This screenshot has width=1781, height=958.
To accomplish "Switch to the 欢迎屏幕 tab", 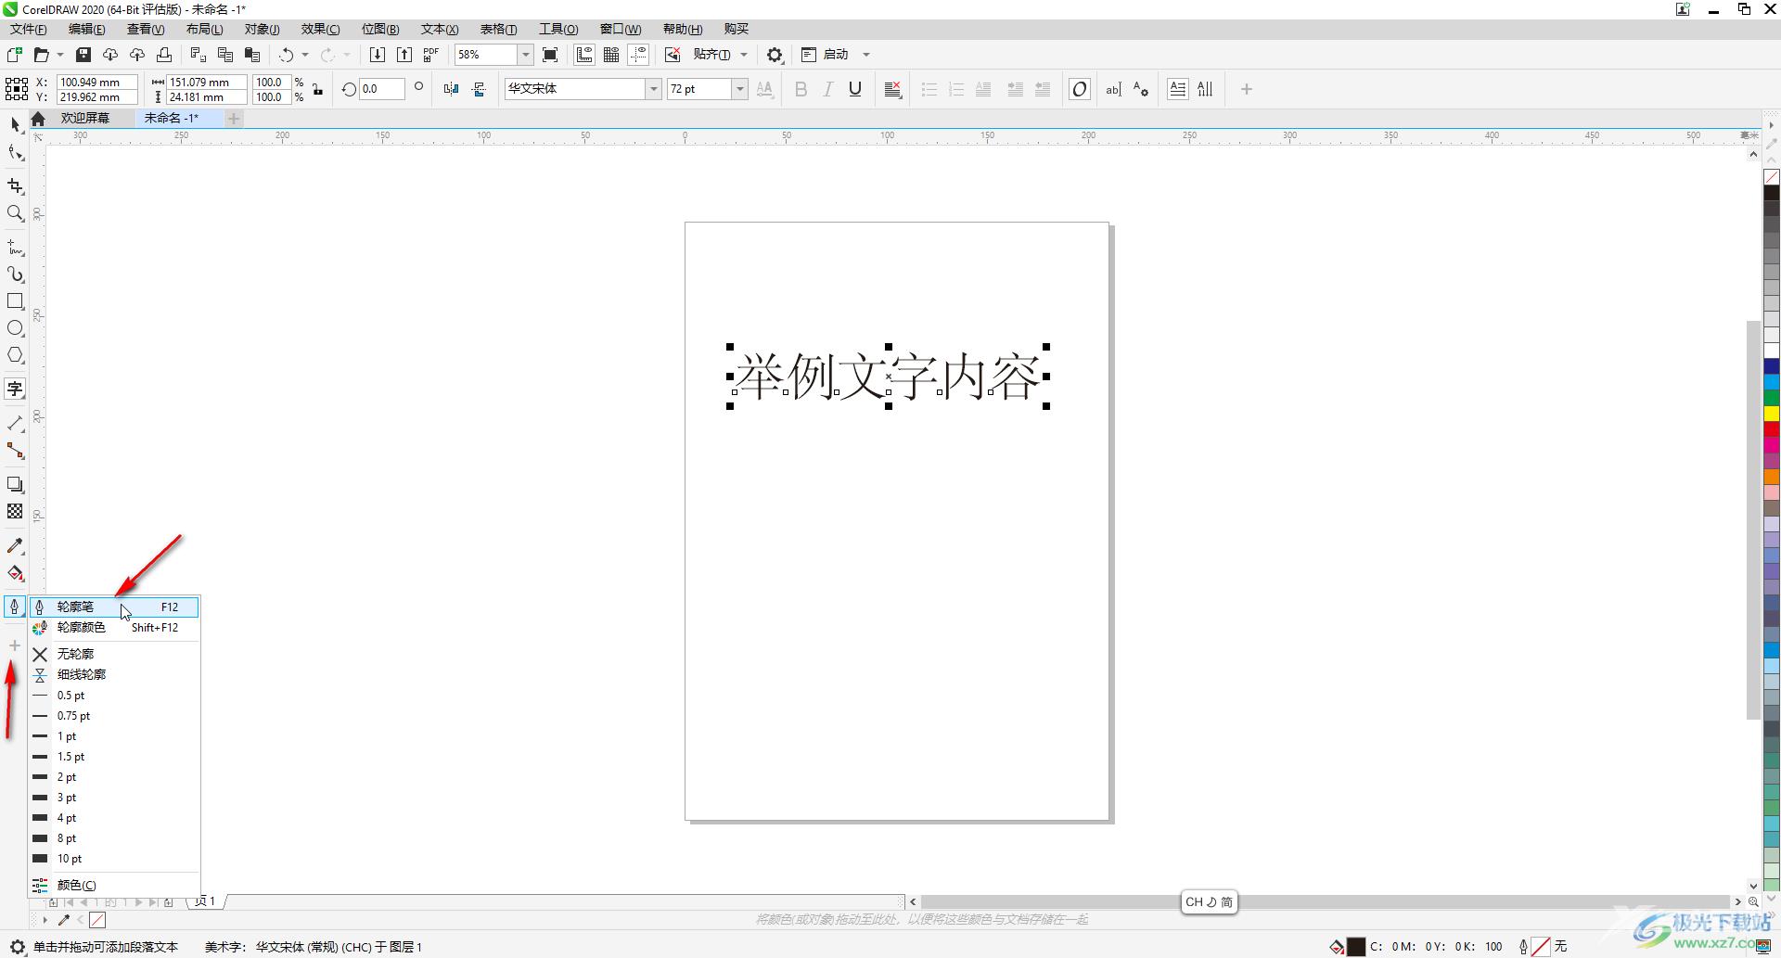I will (85, 118).
